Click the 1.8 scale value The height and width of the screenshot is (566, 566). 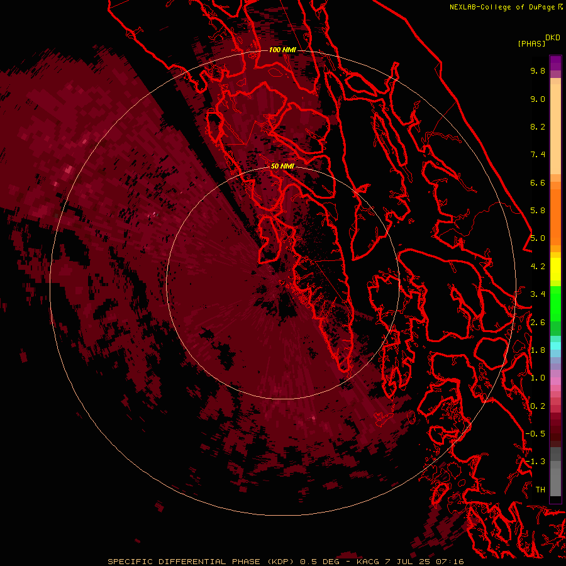pos(538,350)
